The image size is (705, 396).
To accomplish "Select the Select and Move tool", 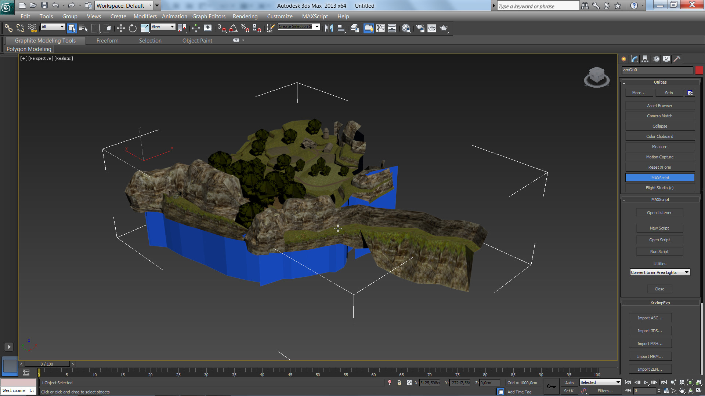I will [121, 28].
